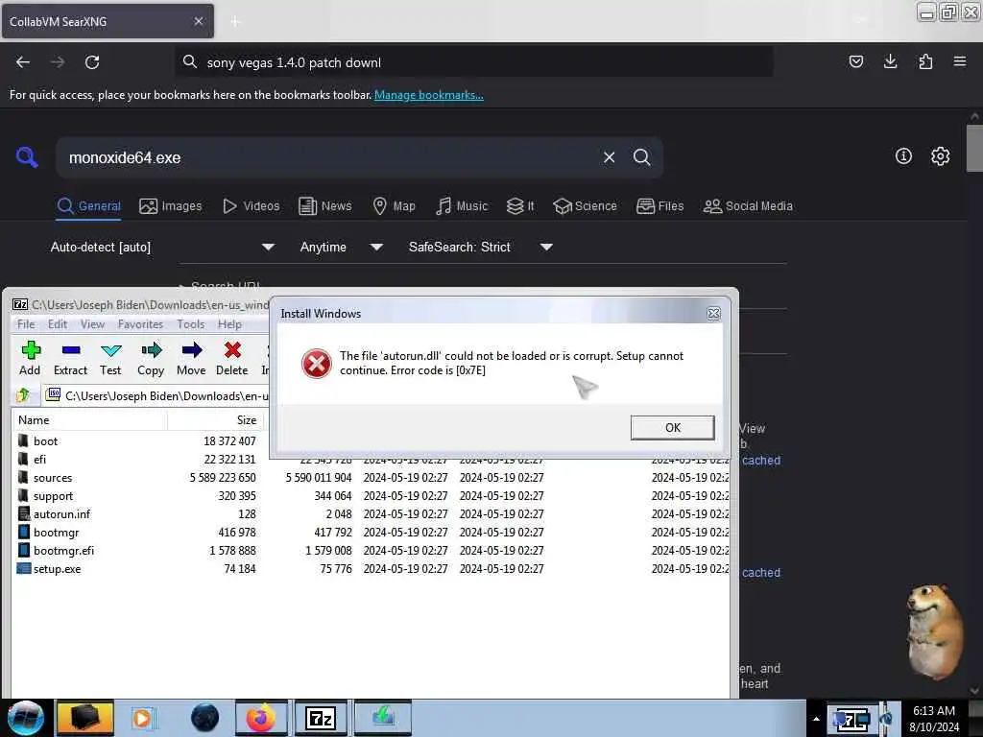Screen dimensions: 983x737
Task: Switch to the News category
Action: [x=324, y=206]
